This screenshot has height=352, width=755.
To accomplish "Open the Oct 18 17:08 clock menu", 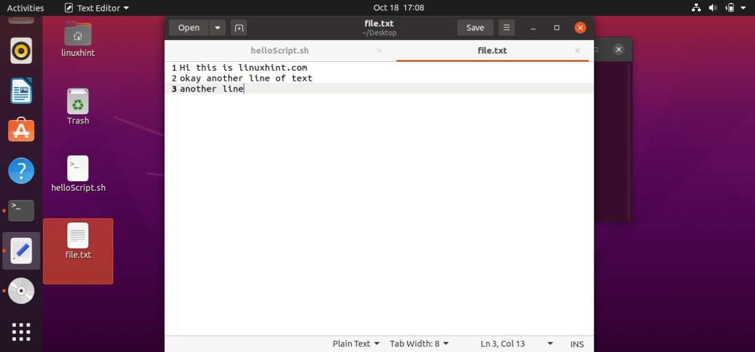I will point(399,8).
